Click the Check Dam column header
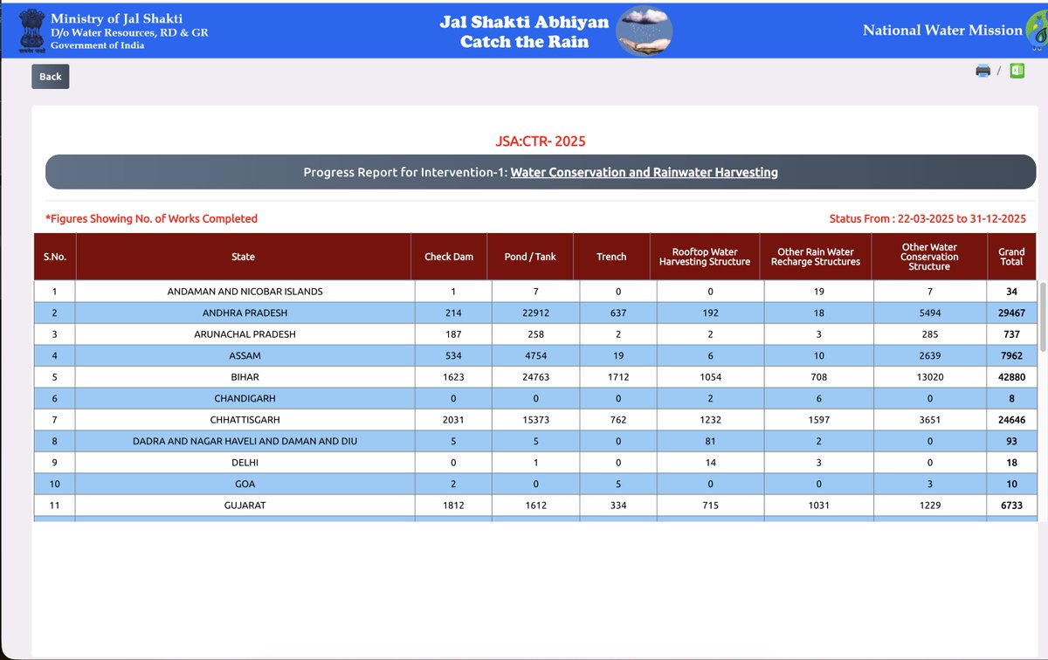Screen dimensions: 1048x660 pyautogui.click(x=450, y=257)
